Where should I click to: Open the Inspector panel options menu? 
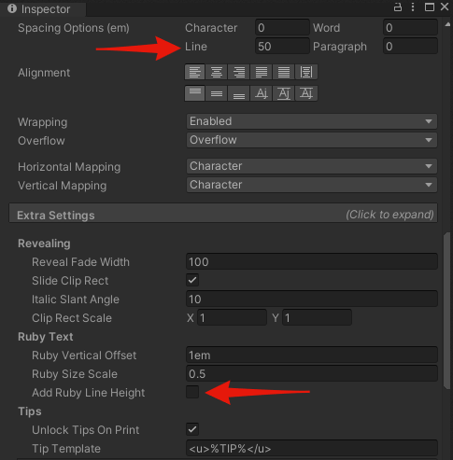[413, 7]
